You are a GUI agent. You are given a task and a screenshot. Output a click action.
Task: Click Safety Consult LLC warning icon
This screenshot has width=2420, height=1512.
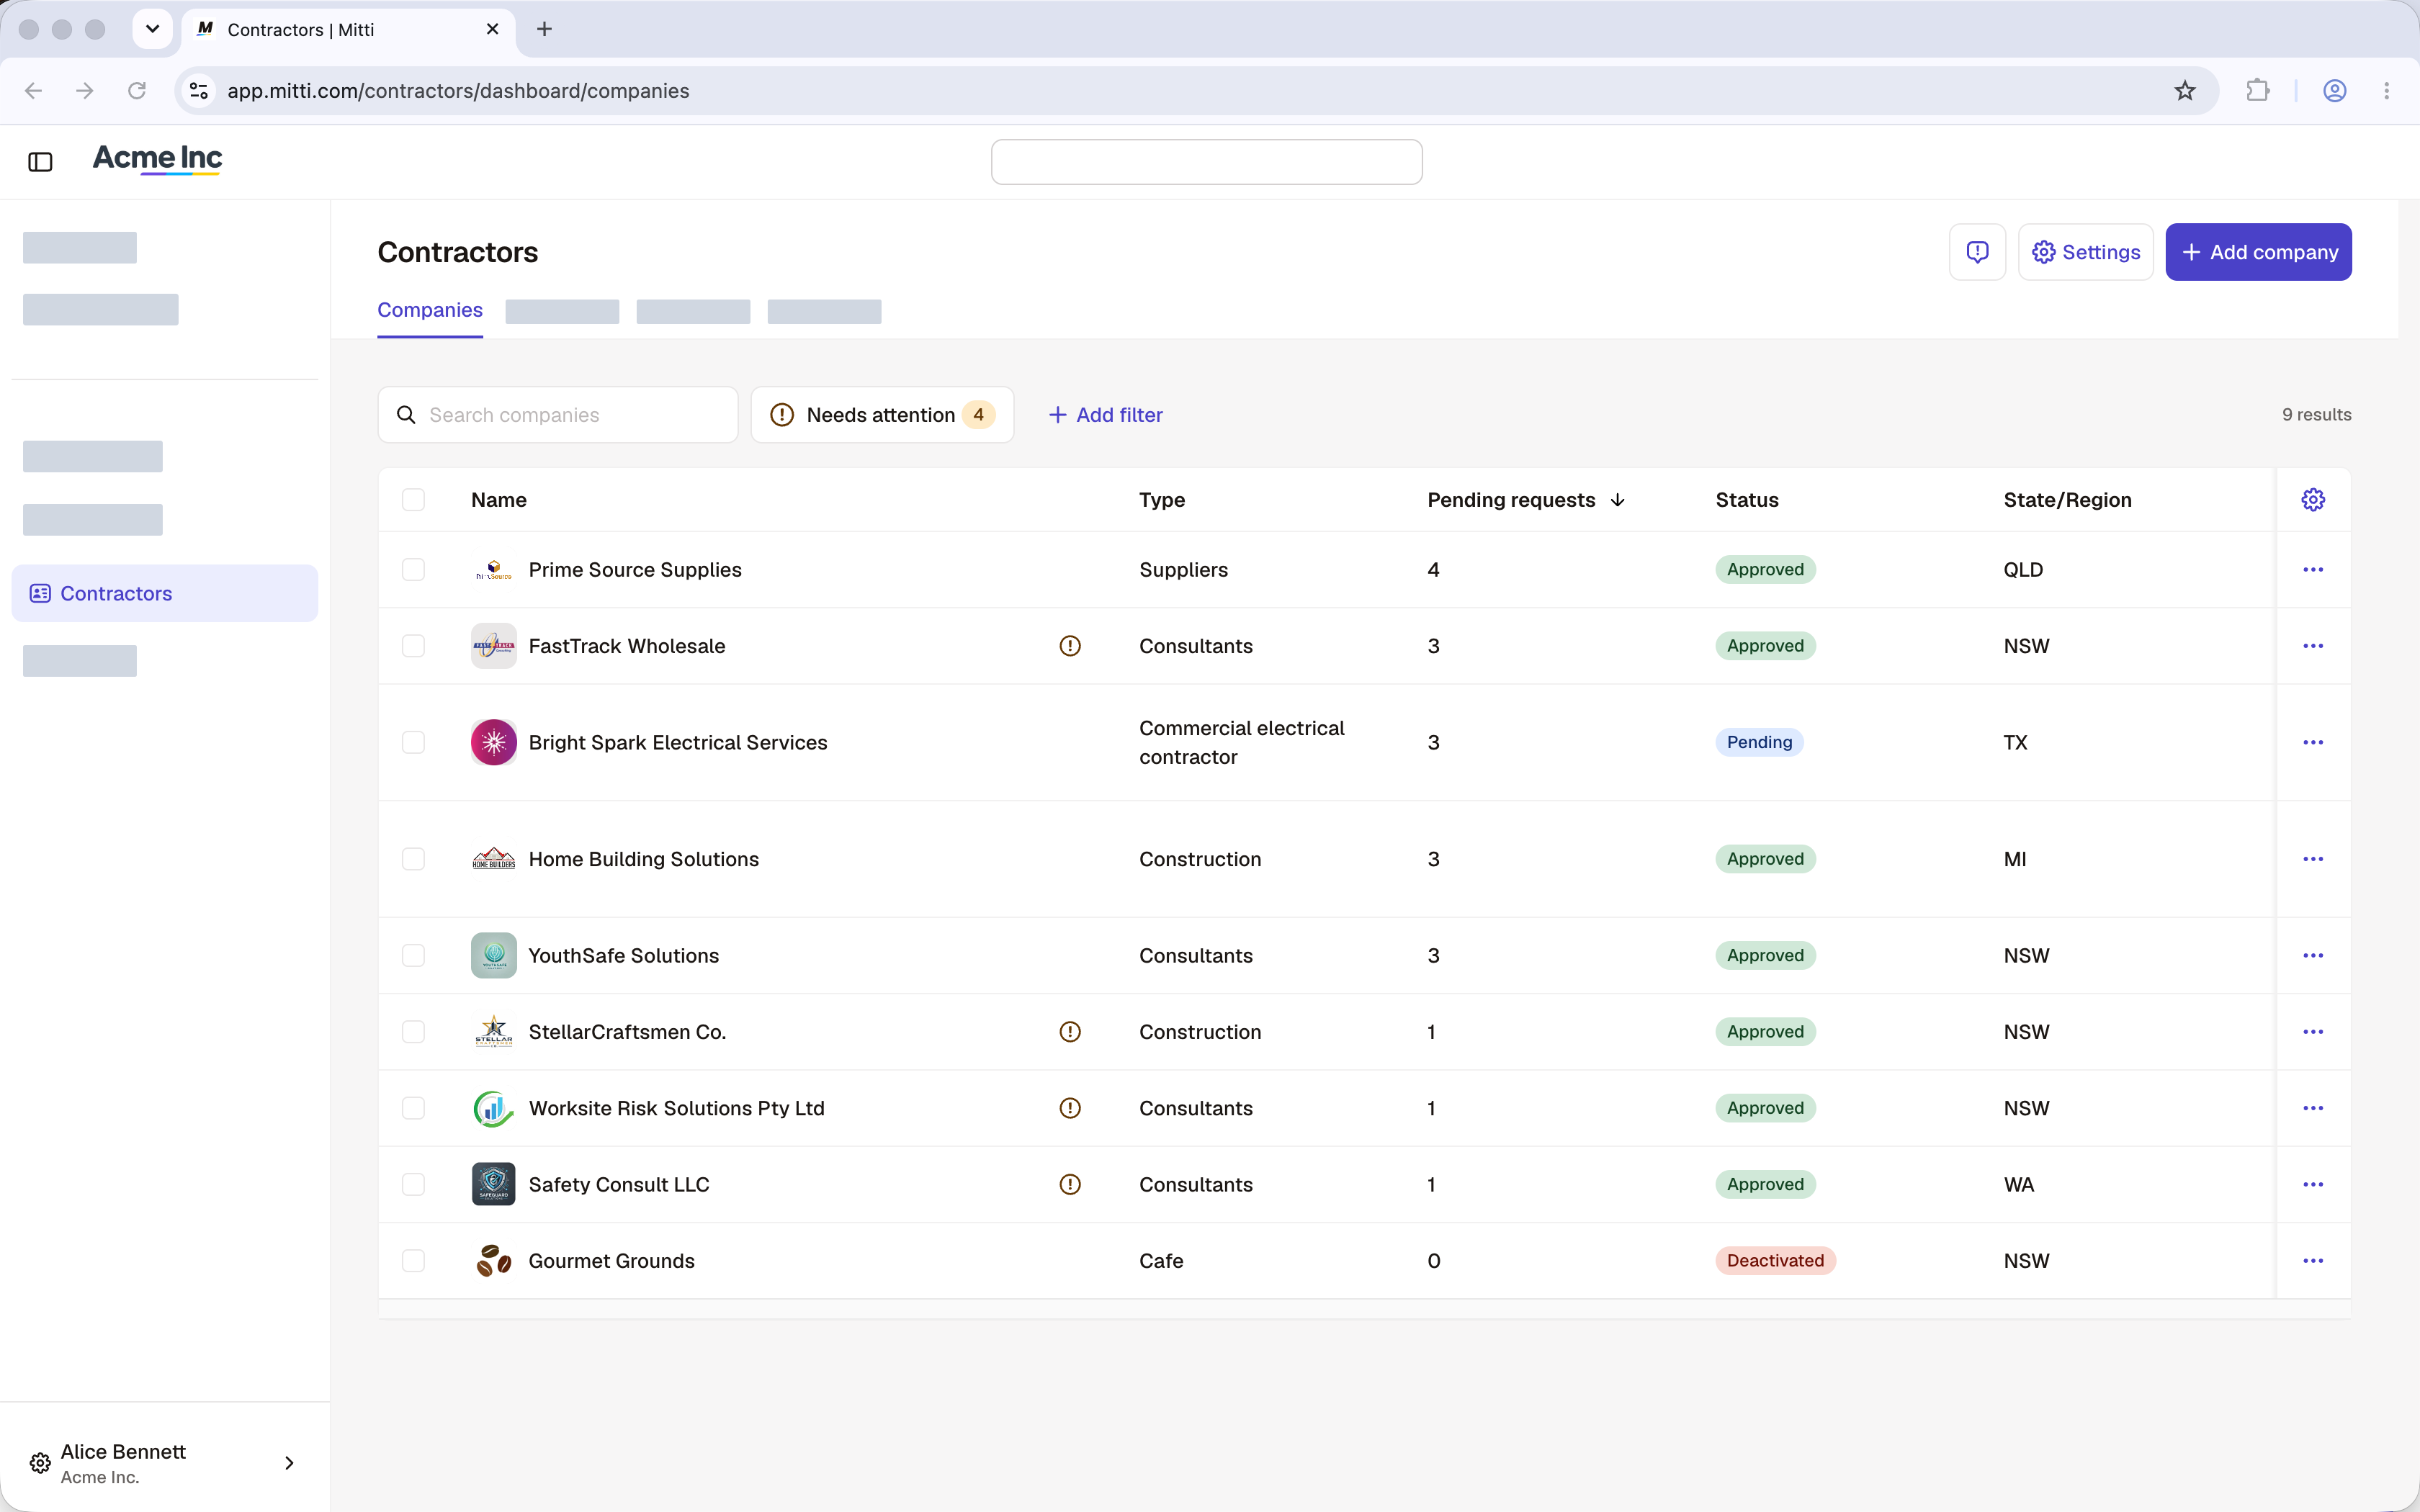click(1070, 1184)
